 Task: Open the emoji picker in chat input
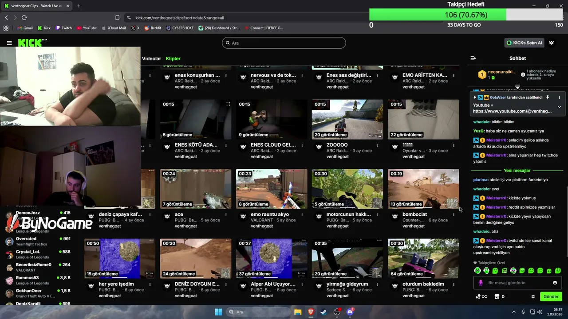click(x=555, y=283)
